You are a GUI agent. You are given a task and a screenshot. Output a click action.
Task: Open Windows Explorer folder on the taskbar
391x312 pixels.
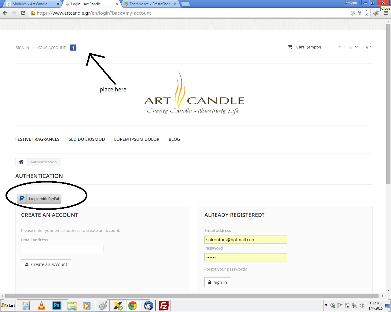(x=72, y=306)
